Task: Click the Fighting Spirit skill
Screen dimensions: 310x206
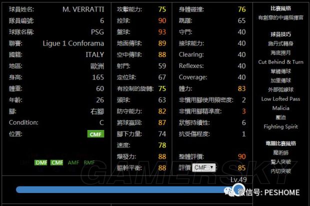Action: tap(280, 127)
